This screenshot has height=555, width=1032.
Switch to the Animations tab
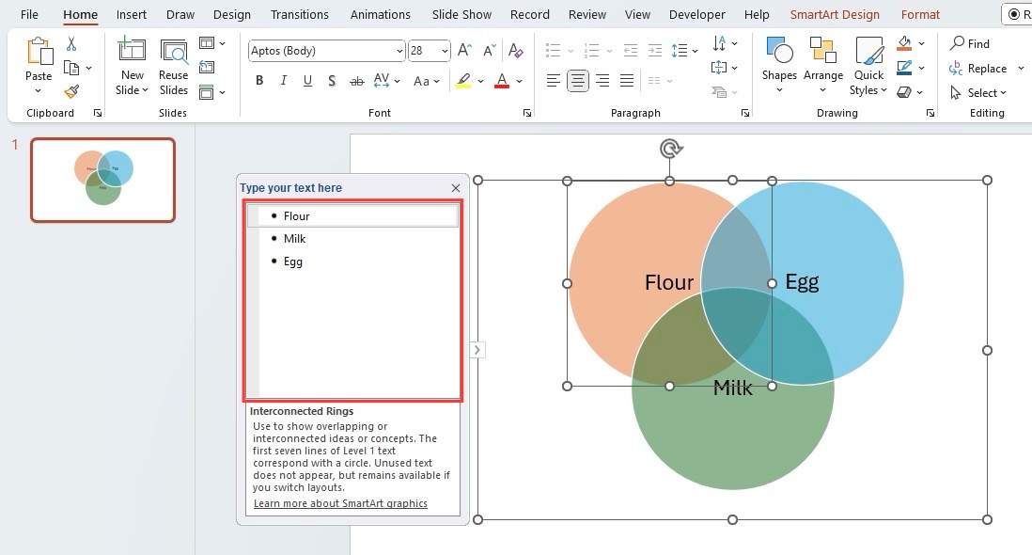(381, 14)
